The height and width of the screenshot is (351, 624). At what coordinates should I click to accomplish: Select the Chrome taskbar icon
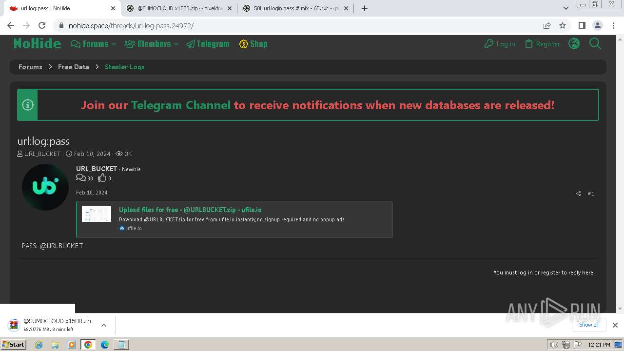(x=88, y=345)
